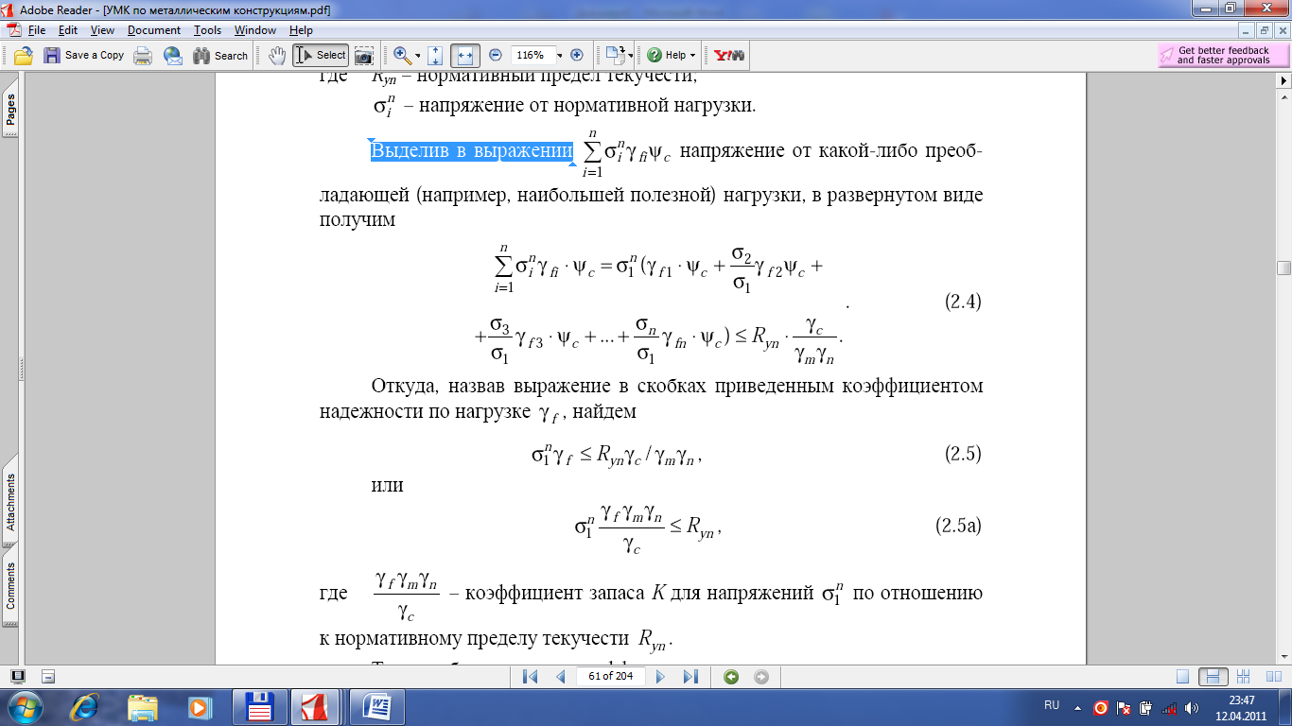This screenshot has height=726, width=1292.
Task: Click the scrollbar down arrow
Action: tap(1283, 656)
